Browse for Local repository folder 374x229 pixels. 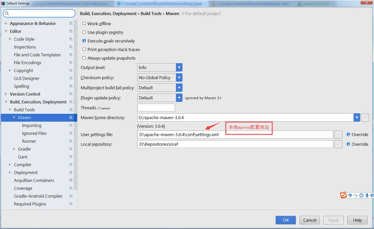coord(338,144)
